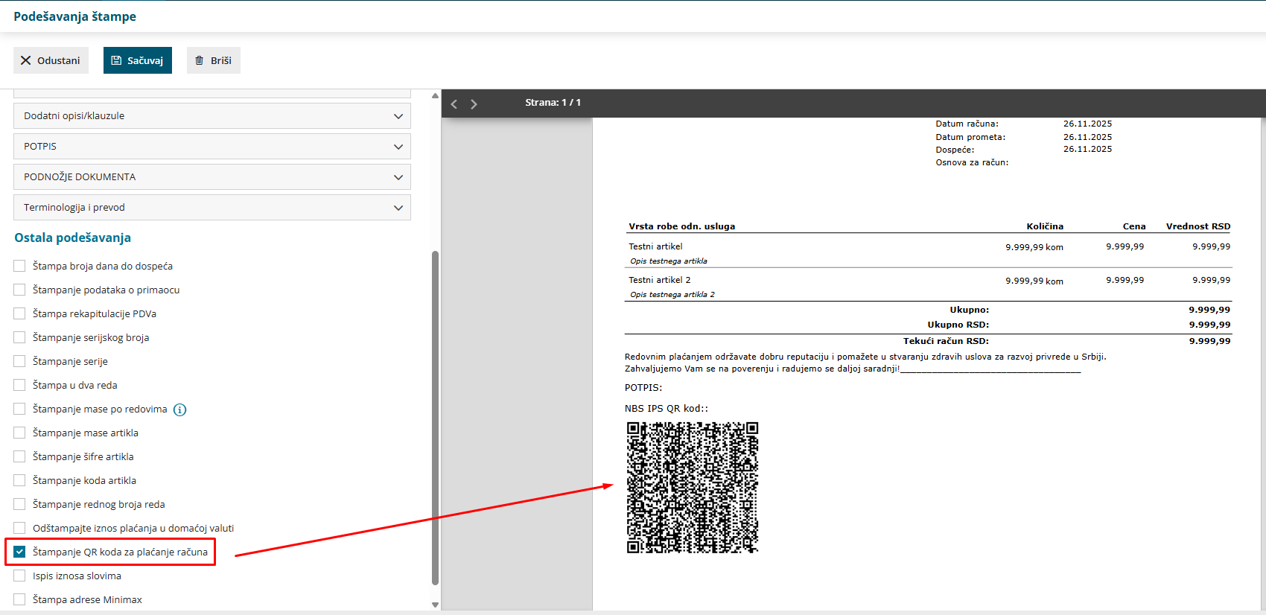The image size is (1266, 615).
Task: Expand the Terminologija i prevod section
Action: click(x=212, y=208)
